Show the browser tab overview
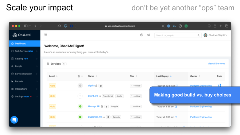 (227, 26)
